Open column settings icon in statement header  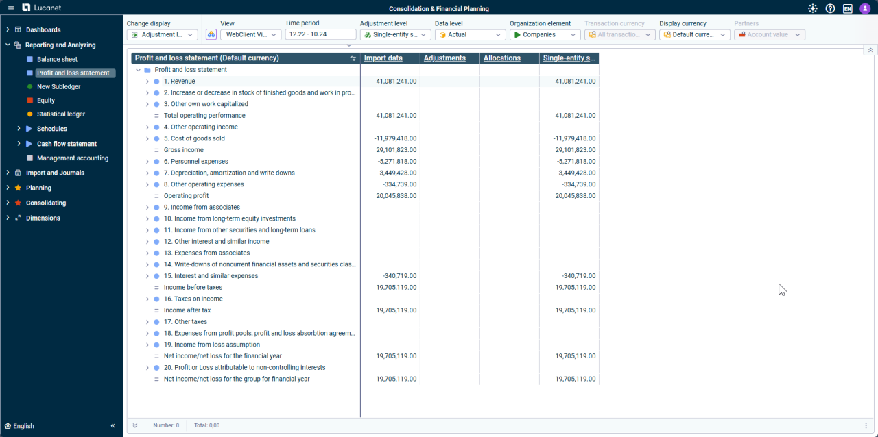(353, 58)
